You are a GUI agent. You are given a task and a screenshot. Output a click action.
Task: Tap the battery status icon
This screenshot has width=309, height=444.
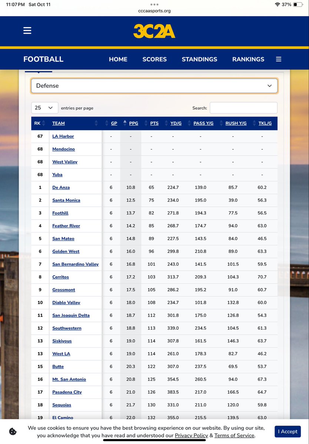(298, 4)
